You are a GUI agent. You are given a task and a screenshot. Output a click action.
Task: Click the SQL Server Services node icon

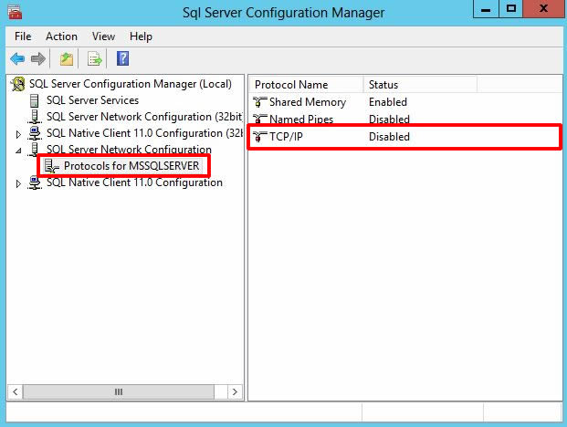coord(36,100)
